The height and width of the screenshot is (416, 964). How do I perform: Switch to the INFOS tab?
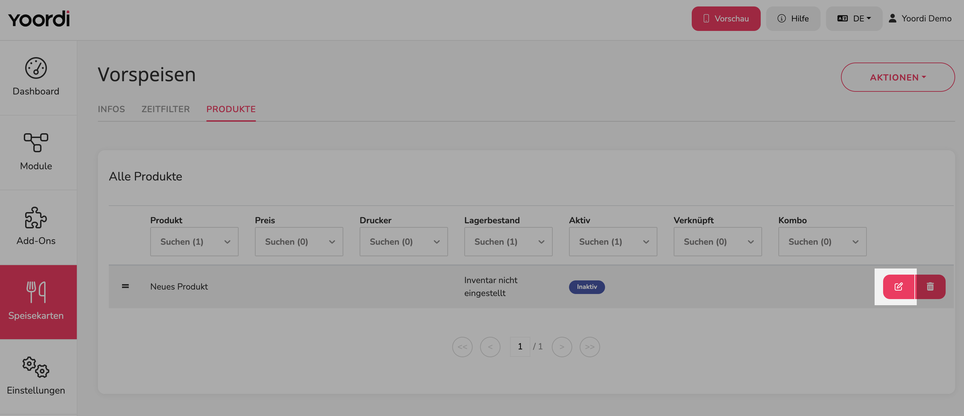click(x=111, y=109)
